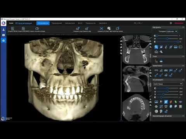Collapse the annotations section arrow

click(x=183, y=66)
